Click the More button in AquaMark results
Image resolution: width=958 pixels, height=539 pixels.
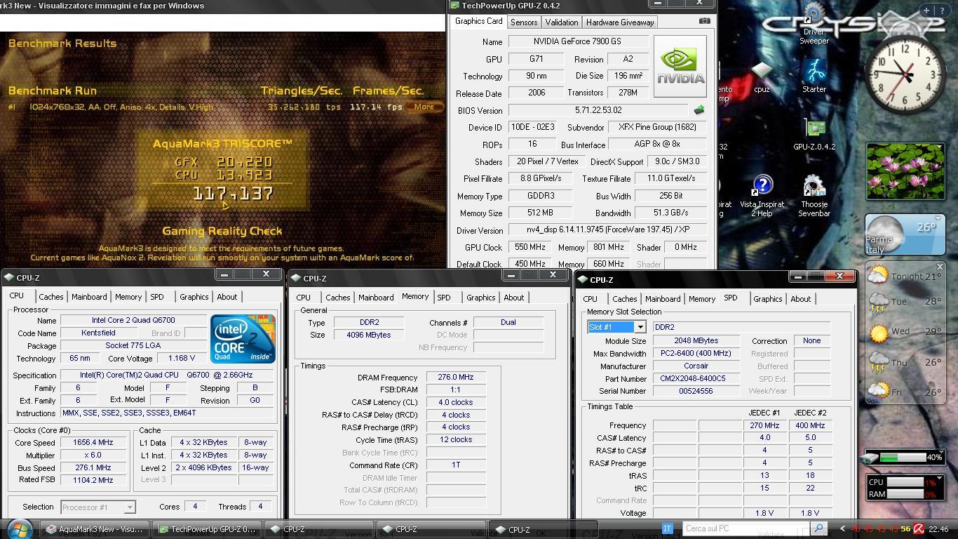tap(424, 107)
